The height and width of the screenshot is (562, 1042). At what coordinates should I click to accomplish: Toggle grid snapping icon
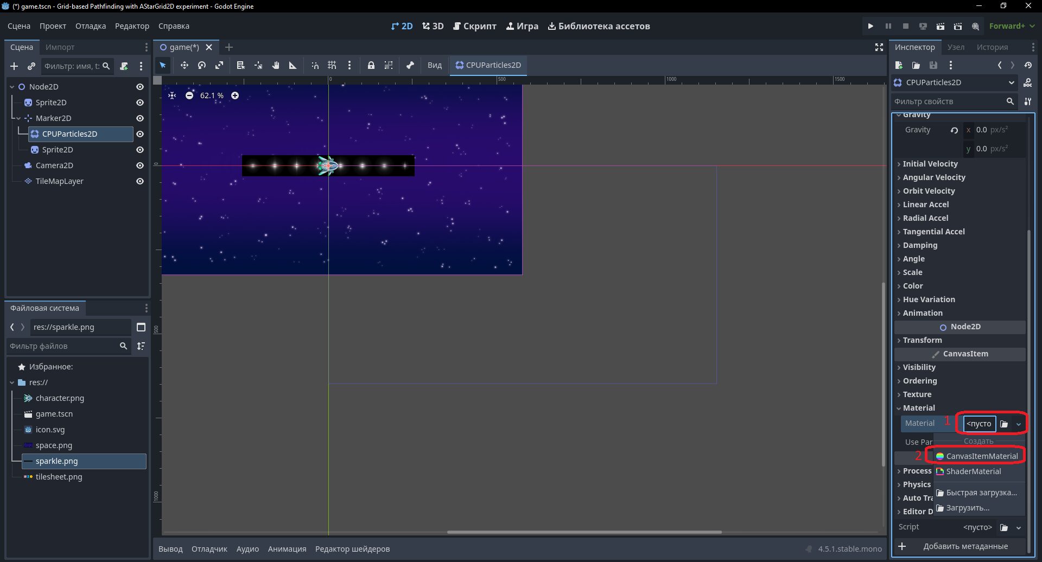pyautogui.click(x=332, y=65)
